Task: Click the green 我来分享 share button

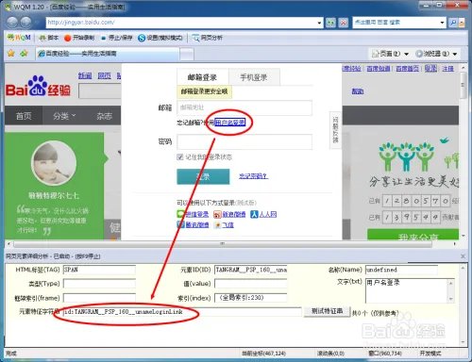Action: tap(413, 235)
